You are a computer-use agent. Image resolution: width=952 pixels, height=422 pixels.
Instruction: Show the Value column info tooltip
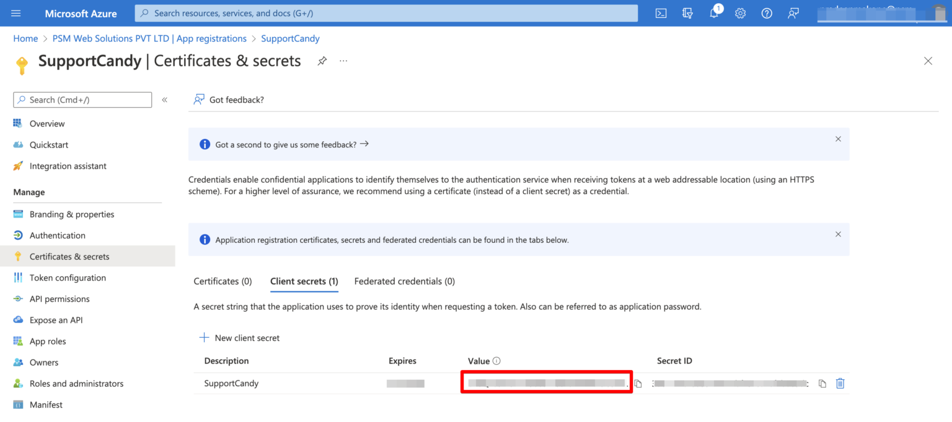[x=496, y=361]
